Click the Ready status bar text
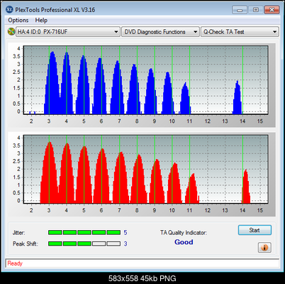Viewport: 285px width, 284px height. [x=15, y=263]
